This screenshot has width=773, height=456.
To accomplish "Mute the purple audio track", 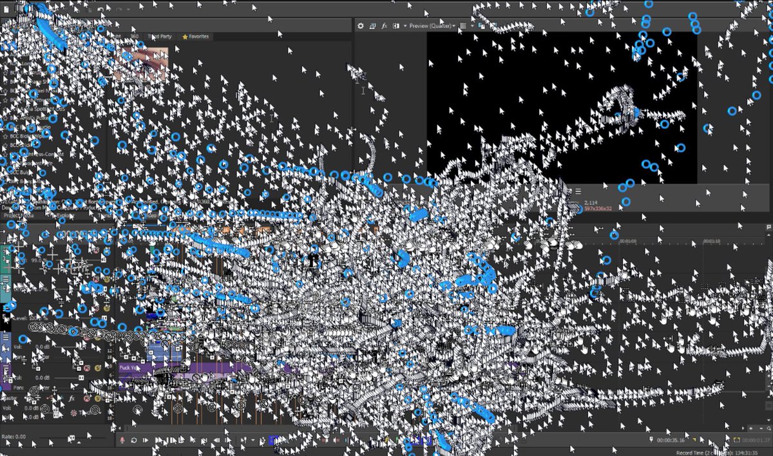I will click(87, 367).
